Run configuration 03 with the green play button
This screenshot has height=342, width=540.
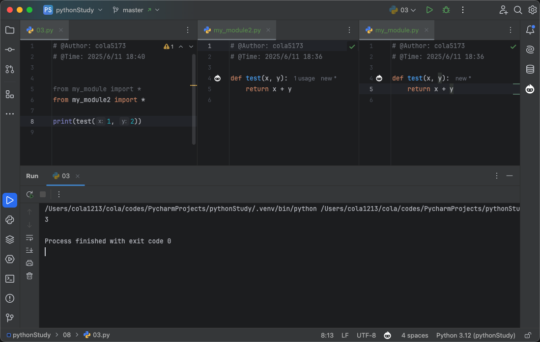pyautogui.click(x=429, y=10)
